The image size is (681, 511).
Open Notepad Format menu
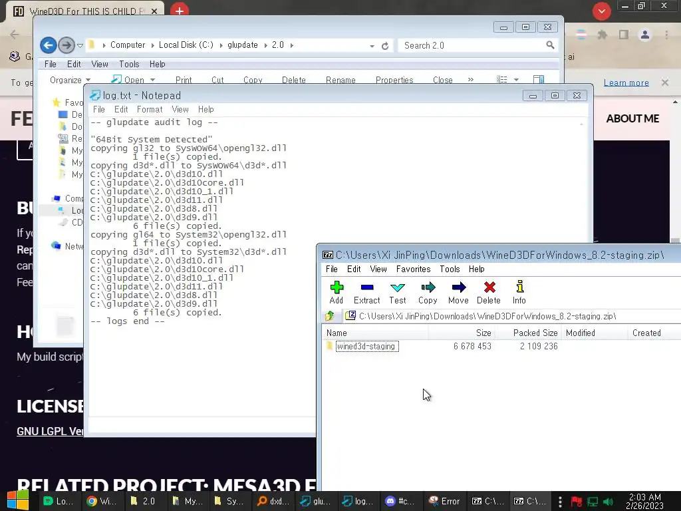click(150, 110)
